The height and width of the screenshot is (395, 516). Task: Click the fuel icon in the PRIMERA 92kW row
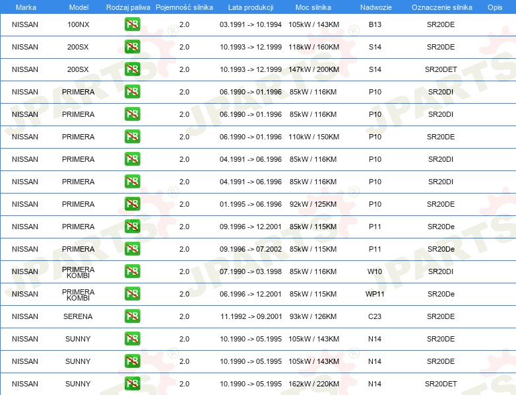(132, 204)
